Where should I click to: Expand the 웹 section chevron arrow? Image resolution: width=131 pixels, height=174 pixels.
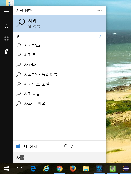pos(100,36)
